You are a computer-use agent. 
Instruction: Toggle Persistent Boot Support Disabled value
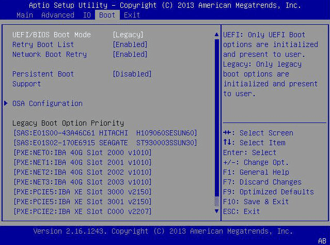pyautogui.click(x=132, y=74)
